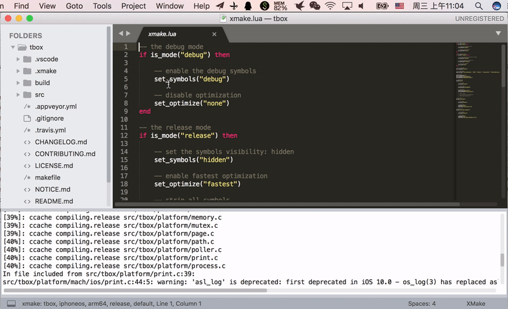Open LICENSE.md in sidebar
The width and height of the screenshot is (508, 309).
(x=54, y=166)
